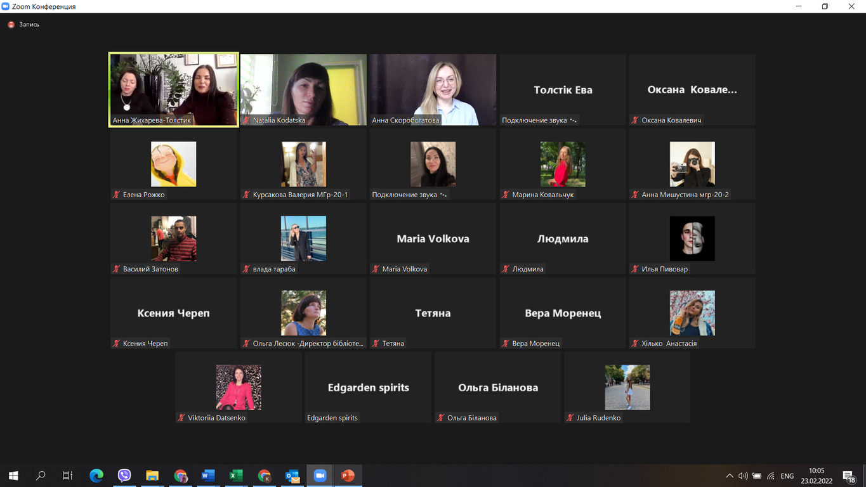Click muted mic icon beside Василий Затонов
This screenshot has width=866, height=487.
point(116,269)
